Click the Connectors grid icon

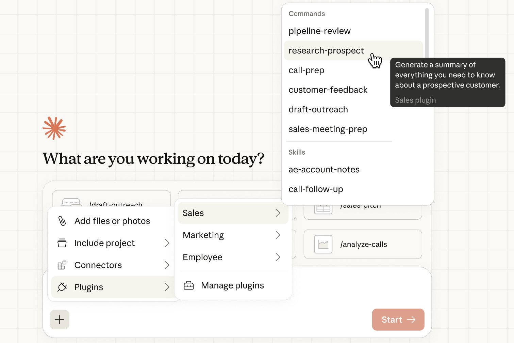click(x=62, y=265)
